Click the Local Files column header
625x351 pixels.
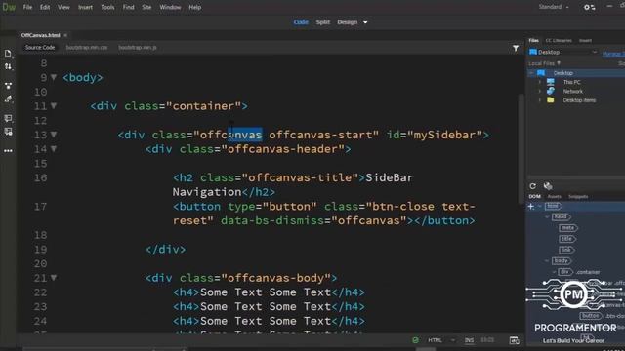click(544, 63)
